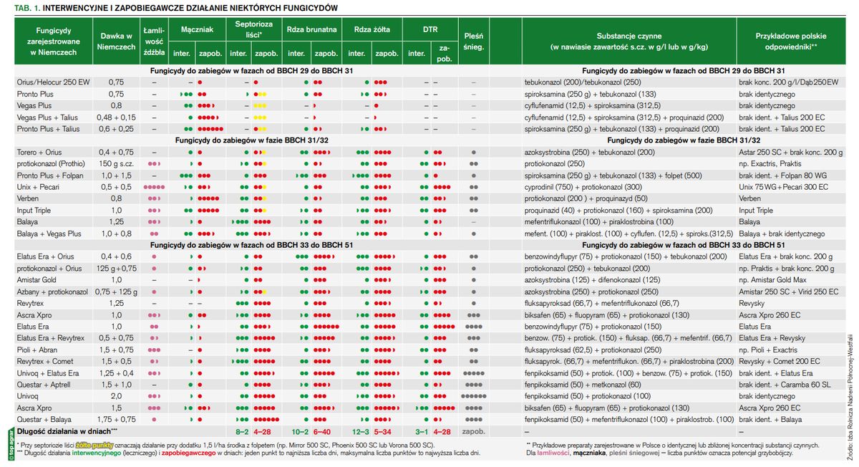Viewport: 859px width, 467px height.
Task: Select the 'Łamliwość źdźbła' column header
Action: click(154, 42)
